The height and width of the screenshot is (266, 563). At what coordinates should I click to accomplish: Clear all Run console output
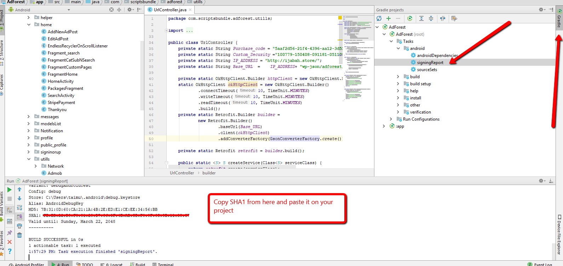19,235
